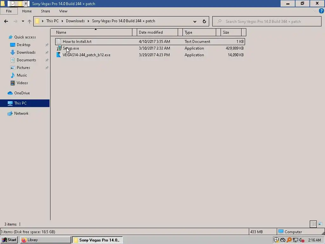The image size is (325, 244).
Task: Click 'Text Document' type cell
Action: [197, 42]
